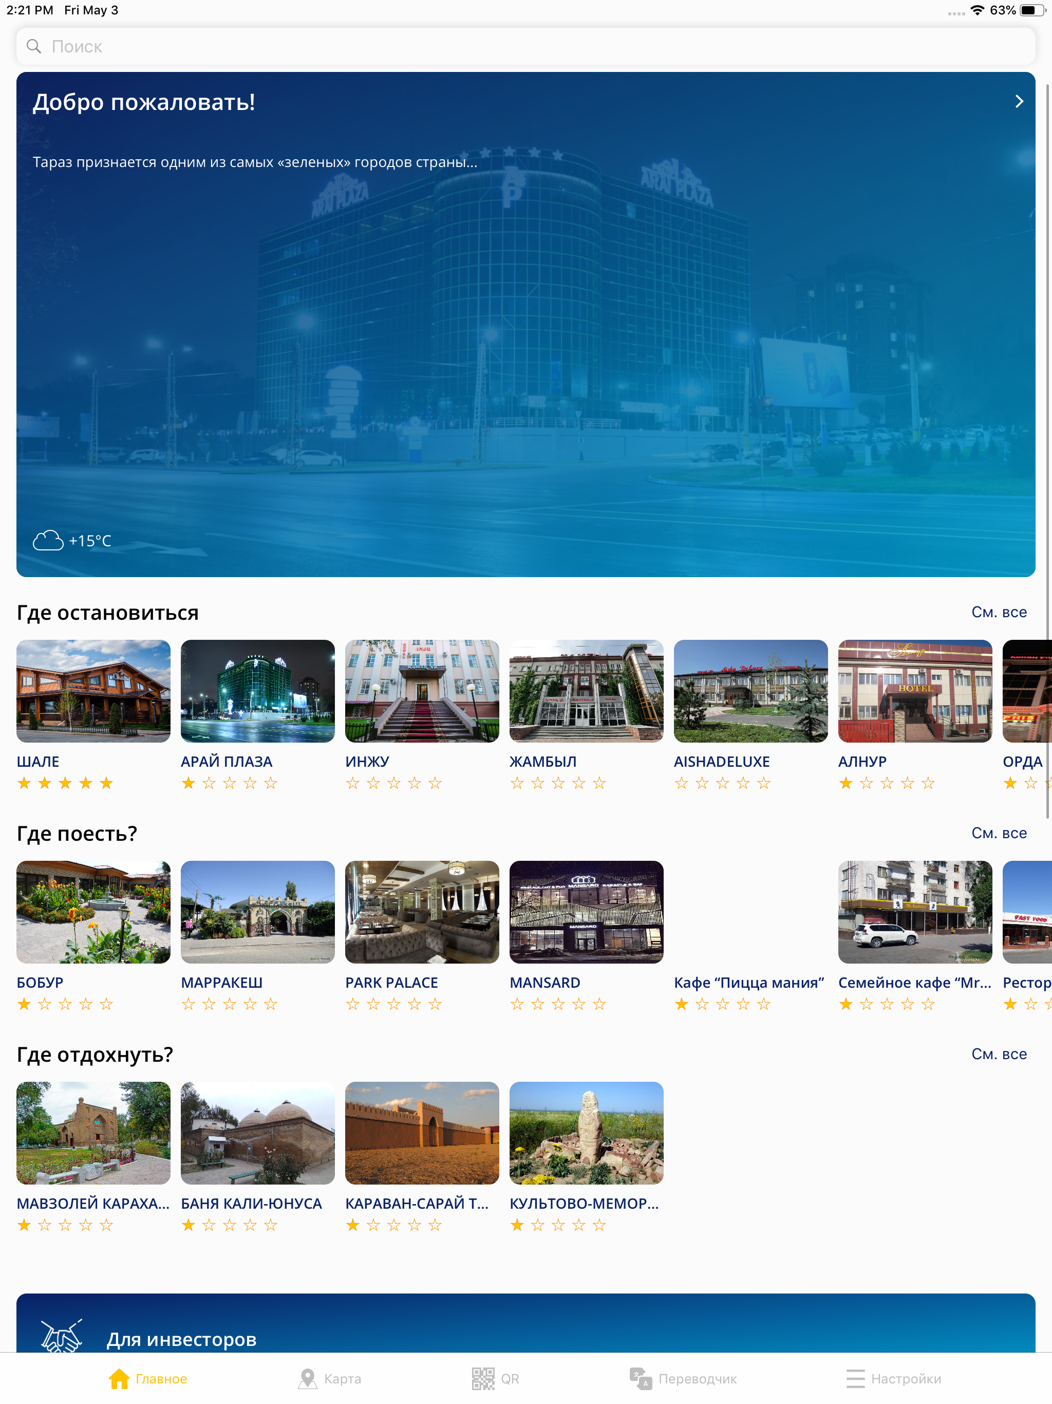Tap the ИНЖУ star rating
This screenshot has height=1404, width=1052.
click(x=394, y=783)
